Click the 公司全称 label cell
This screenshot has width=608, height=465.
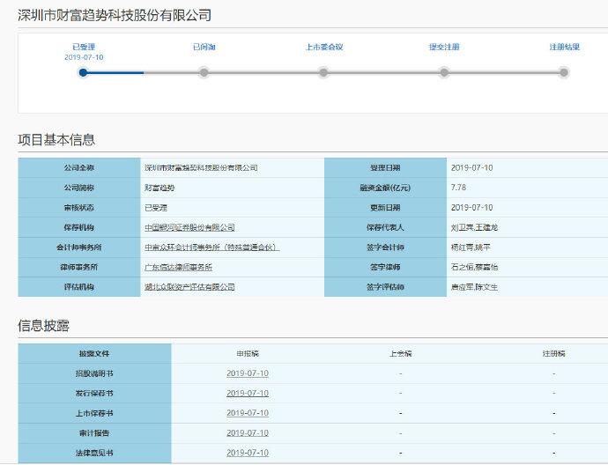click(79, 168)
